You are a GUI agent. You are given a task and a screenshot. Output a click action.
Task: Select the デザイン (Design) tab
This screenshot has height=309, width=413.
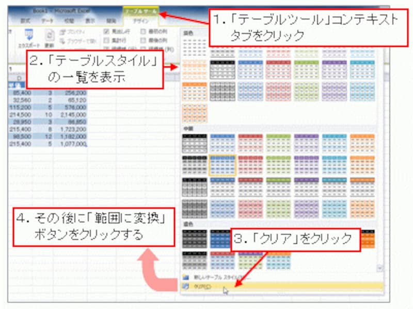[x=140, y=21]
